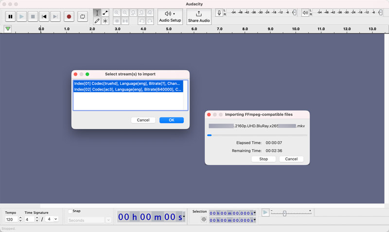Image resolution: width=389 pixels, height=232 pixels.
Task: Open time signature denominator dropdown
Action: click(x=53, y=219)
